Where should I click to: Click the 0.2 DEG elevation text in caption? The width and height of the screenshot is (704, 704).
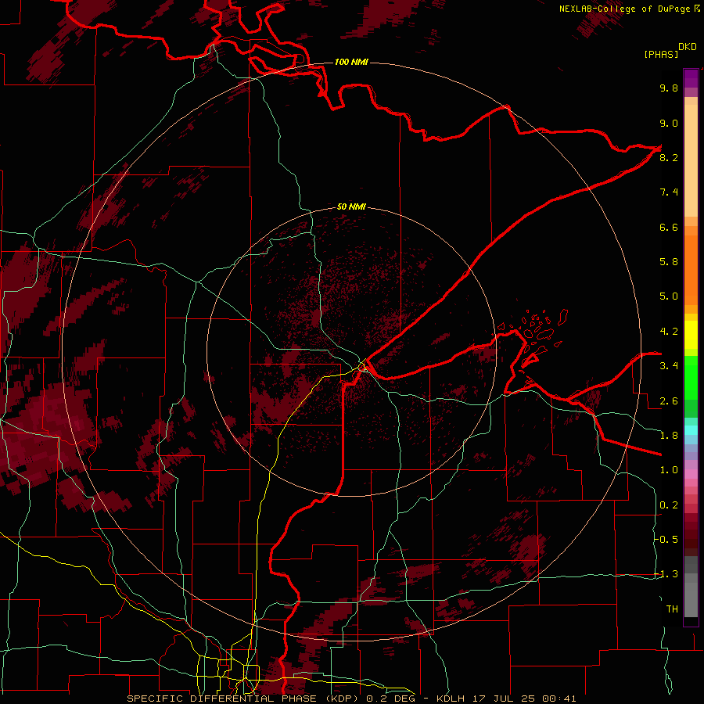pyautogui.click(x=393, y=699)
